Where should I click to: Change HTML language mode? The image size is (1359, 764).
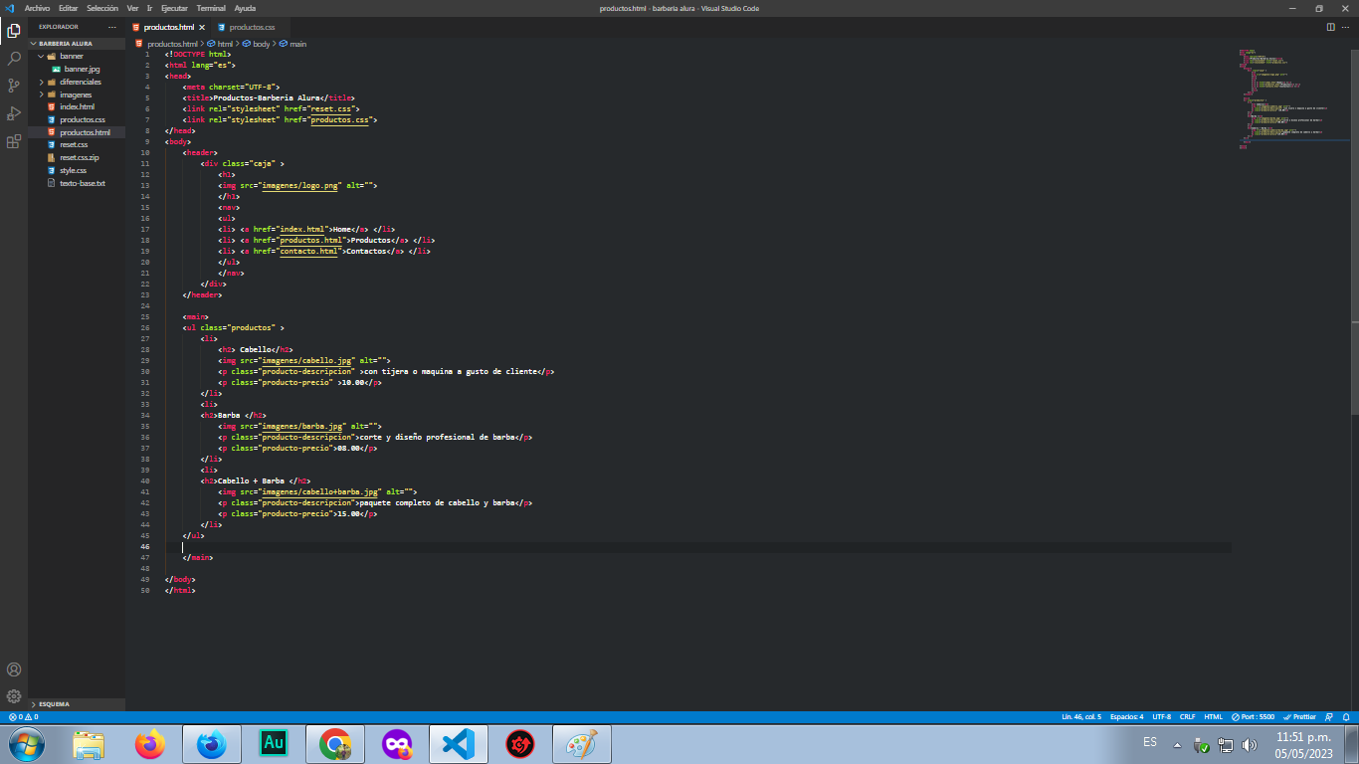click(x=1214, y=716)
